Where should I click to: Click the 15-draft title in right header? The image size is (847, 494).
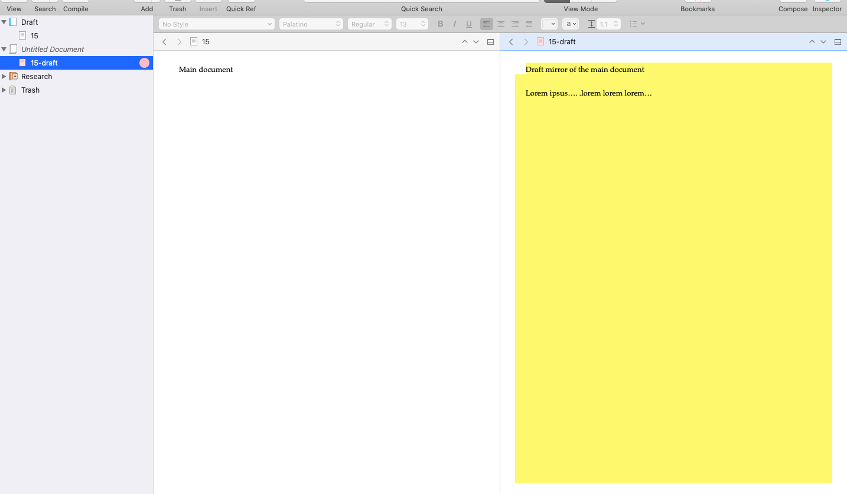562,42
